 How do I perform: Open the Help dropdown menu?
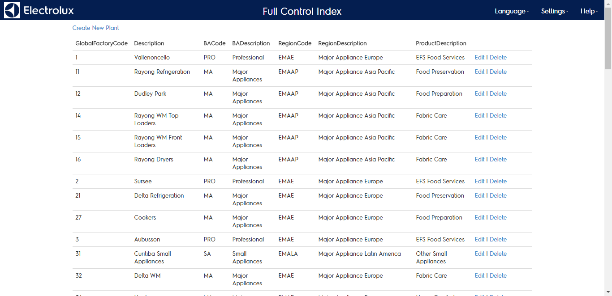pyautogui.click(x=589, y=11)
